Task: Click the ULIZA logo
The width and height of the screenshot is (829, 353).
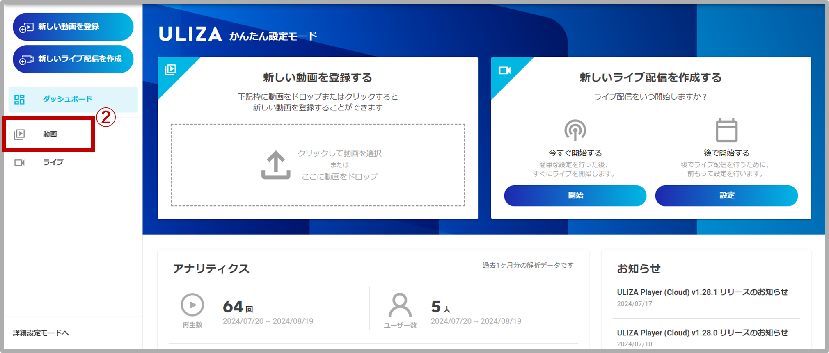Action: [190, 34]
